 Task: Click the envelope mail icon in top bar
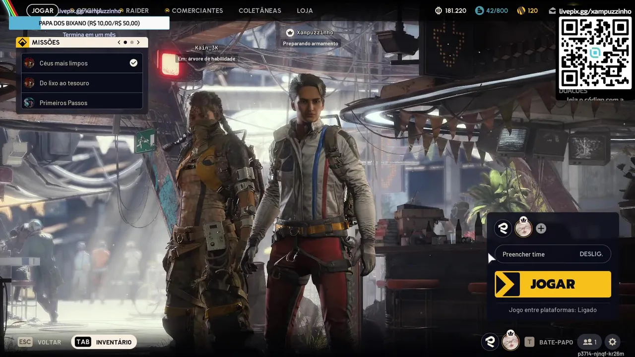tap(552, 11)
